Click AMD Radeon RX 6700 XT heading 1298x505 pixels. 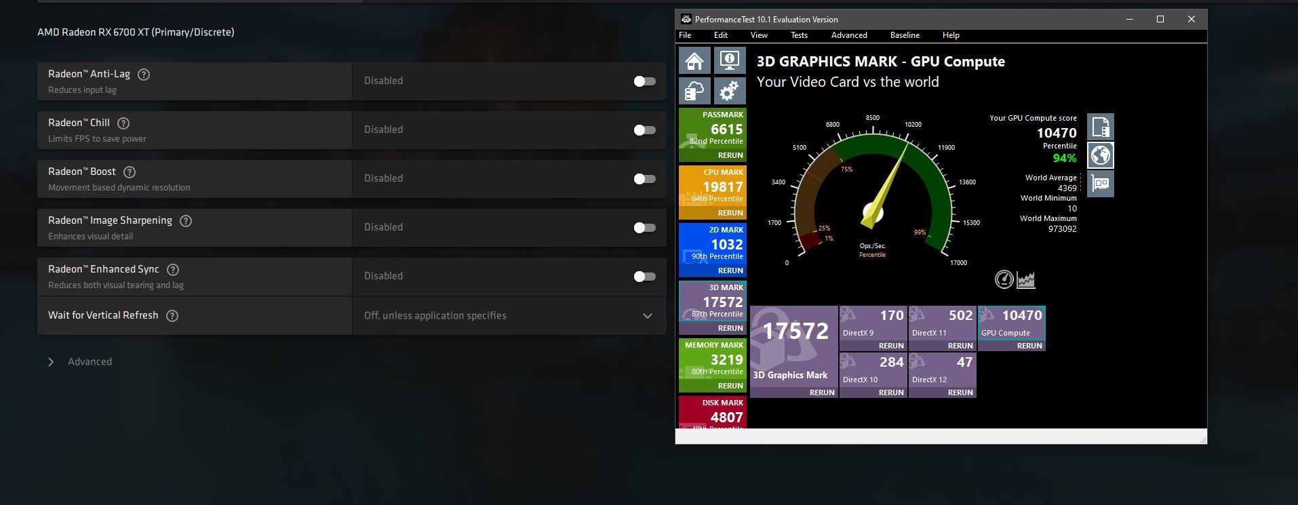[x=136, y=33]
